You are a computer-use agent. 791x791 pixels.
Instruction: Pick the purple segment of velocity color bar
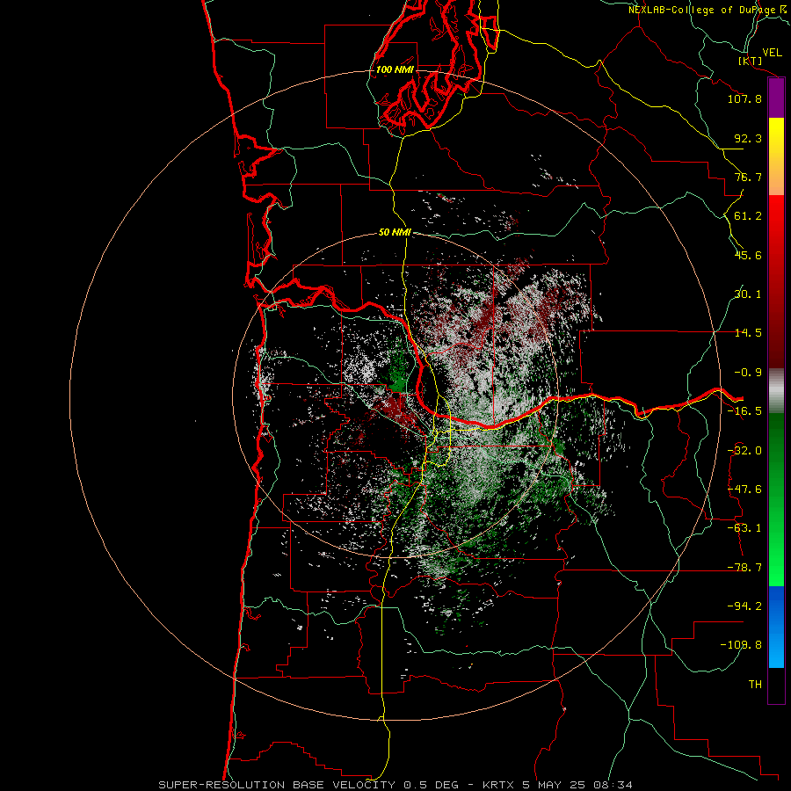tap(776, 98)
